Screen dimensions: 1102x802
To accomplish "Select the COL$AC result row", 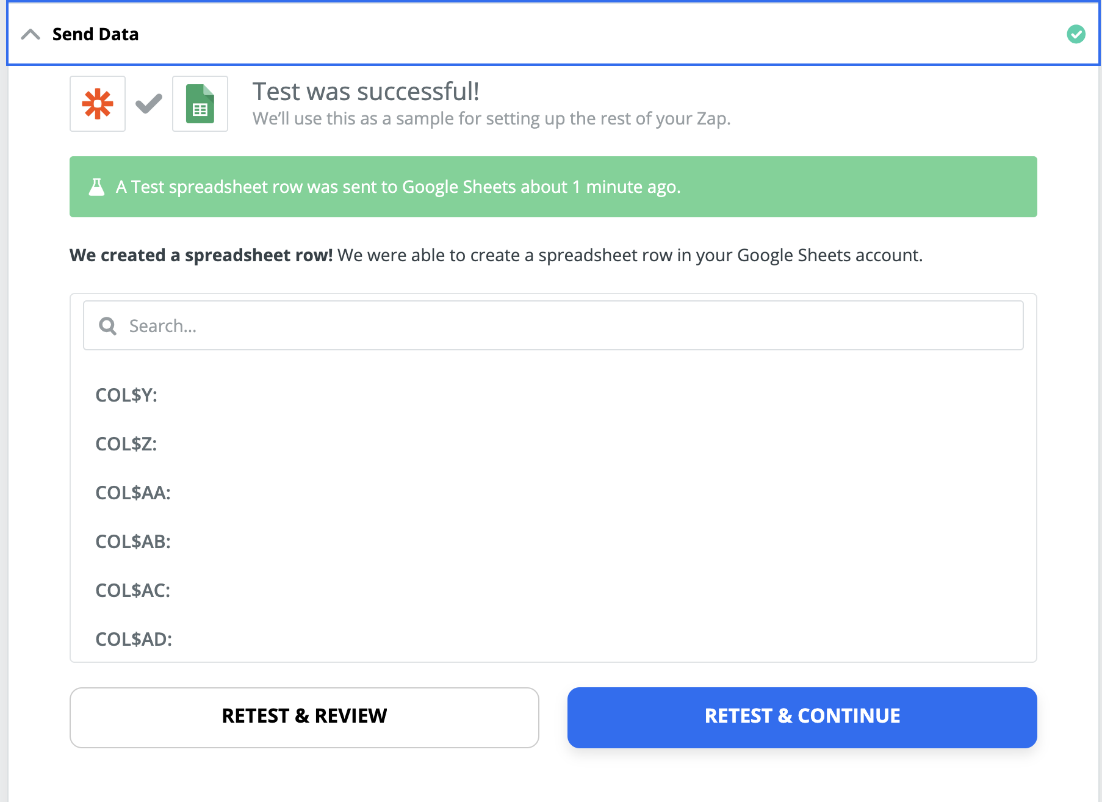I will 553,590.
